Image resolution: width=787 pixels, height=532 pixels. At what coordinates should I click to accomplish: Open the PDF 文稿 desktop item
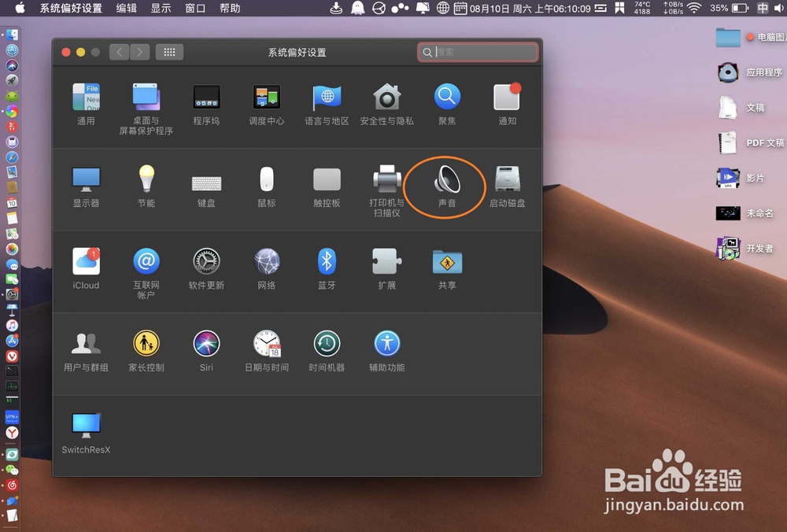pos(751,143)
